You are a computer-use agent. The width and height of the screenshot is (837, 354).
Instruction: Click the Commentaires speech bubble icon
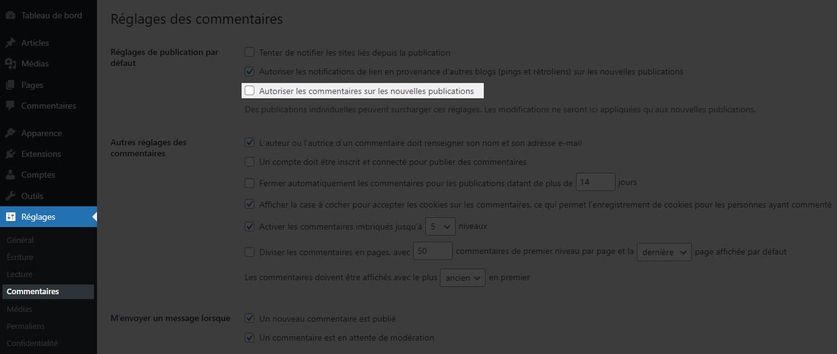click(10, 106)
